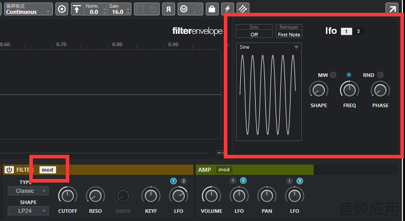The image size is (405, 221).
Task: Select LFO 1 for AMP pan modulation
Action: 290,181
